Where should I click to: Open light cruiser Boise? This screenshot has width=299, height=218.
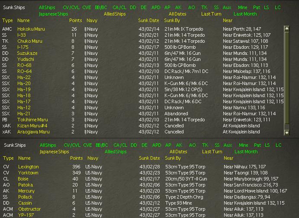tap(23, 179)
